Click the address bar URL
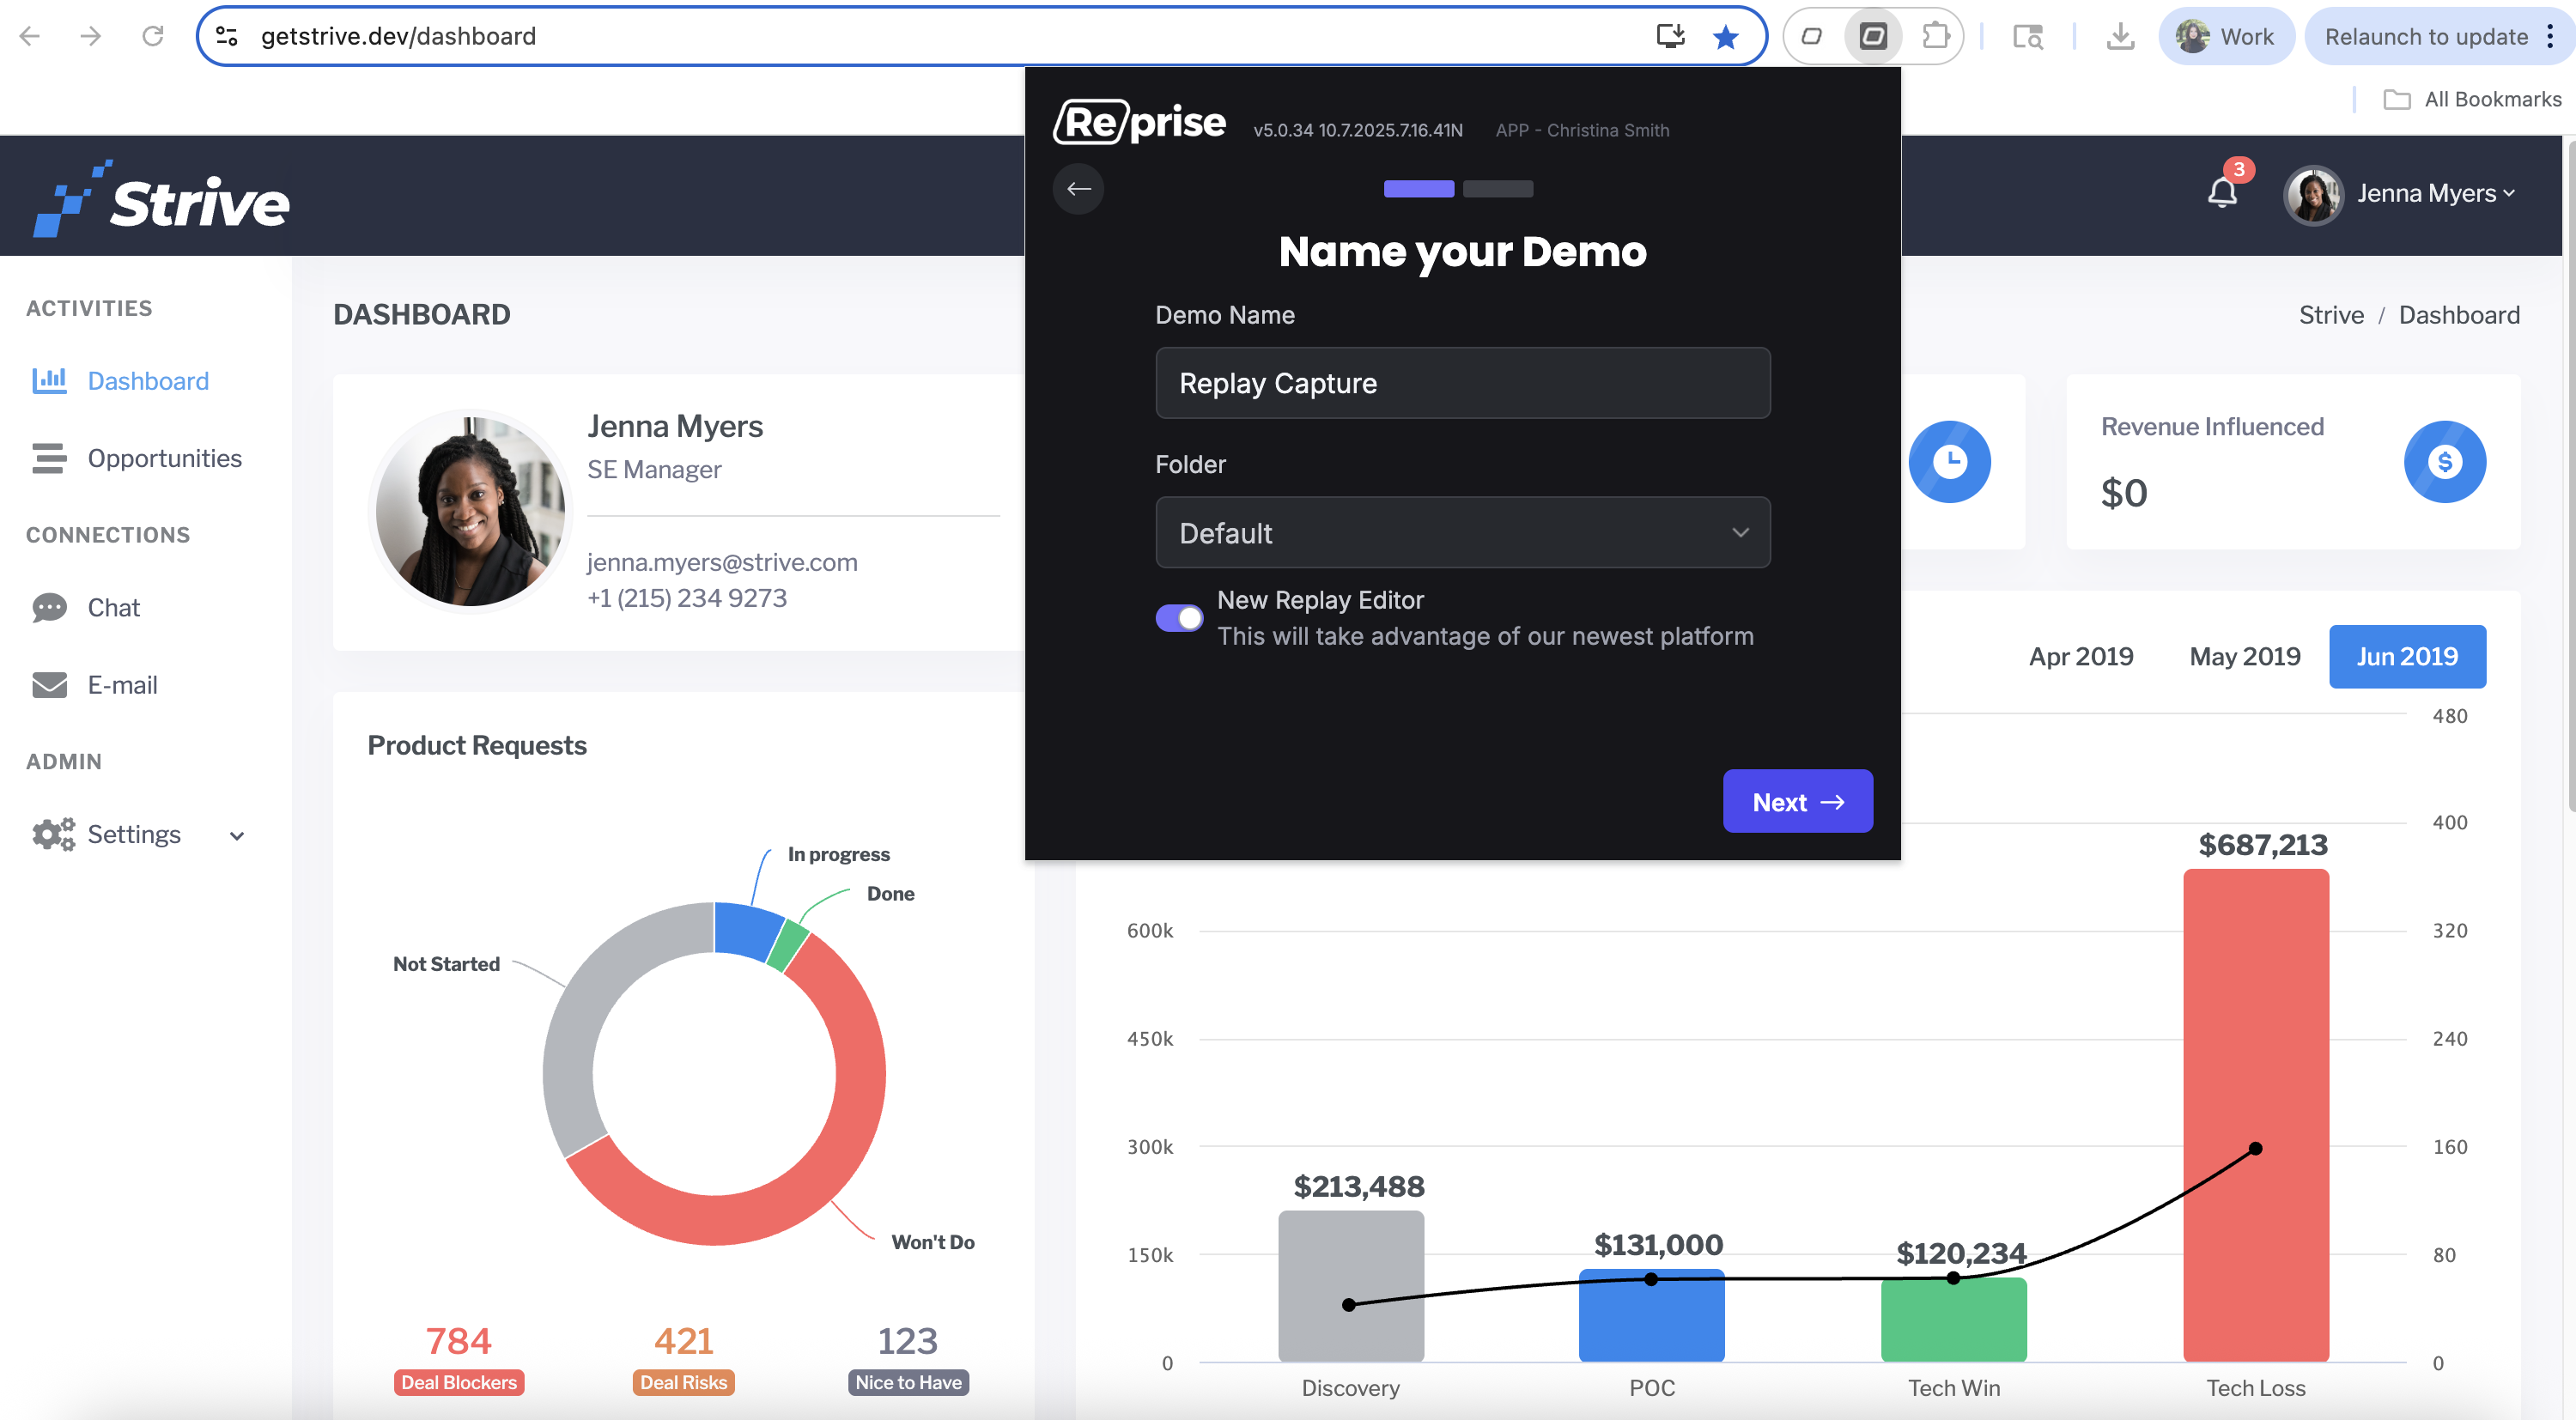This screenshot has height=1420, width=2576. (398, 37)
